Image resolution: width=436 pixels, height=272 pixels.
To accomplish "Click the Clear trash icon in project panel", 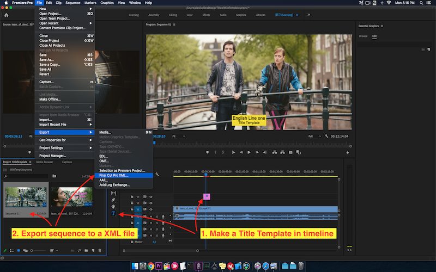I will coord(100,251).
